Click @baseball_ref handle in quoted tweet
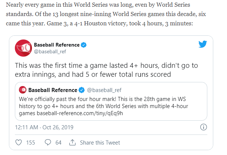227x155 pixels. click(x=104, y=90)
